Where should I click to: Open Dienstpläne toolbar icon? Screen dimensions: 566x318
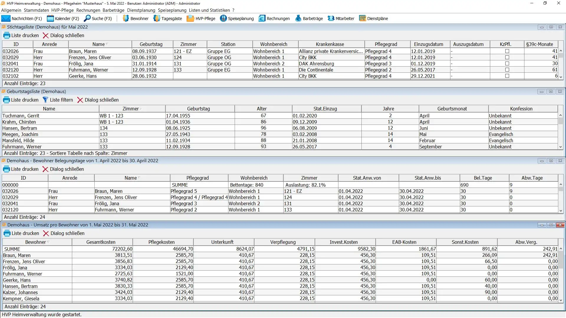point(362,19)
